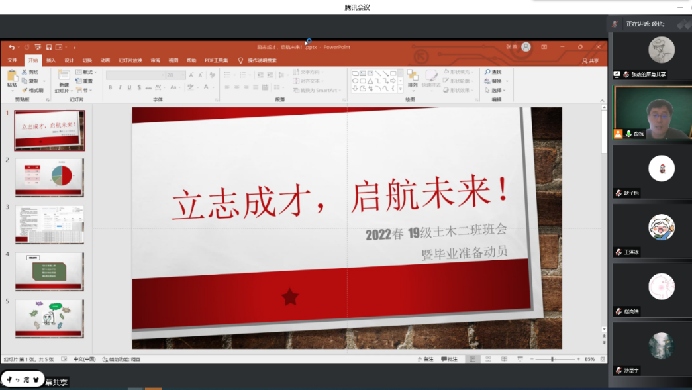692x390 pixels.
Task: Open the Insert (插入) ribbon tab
Action: [51, 60]
